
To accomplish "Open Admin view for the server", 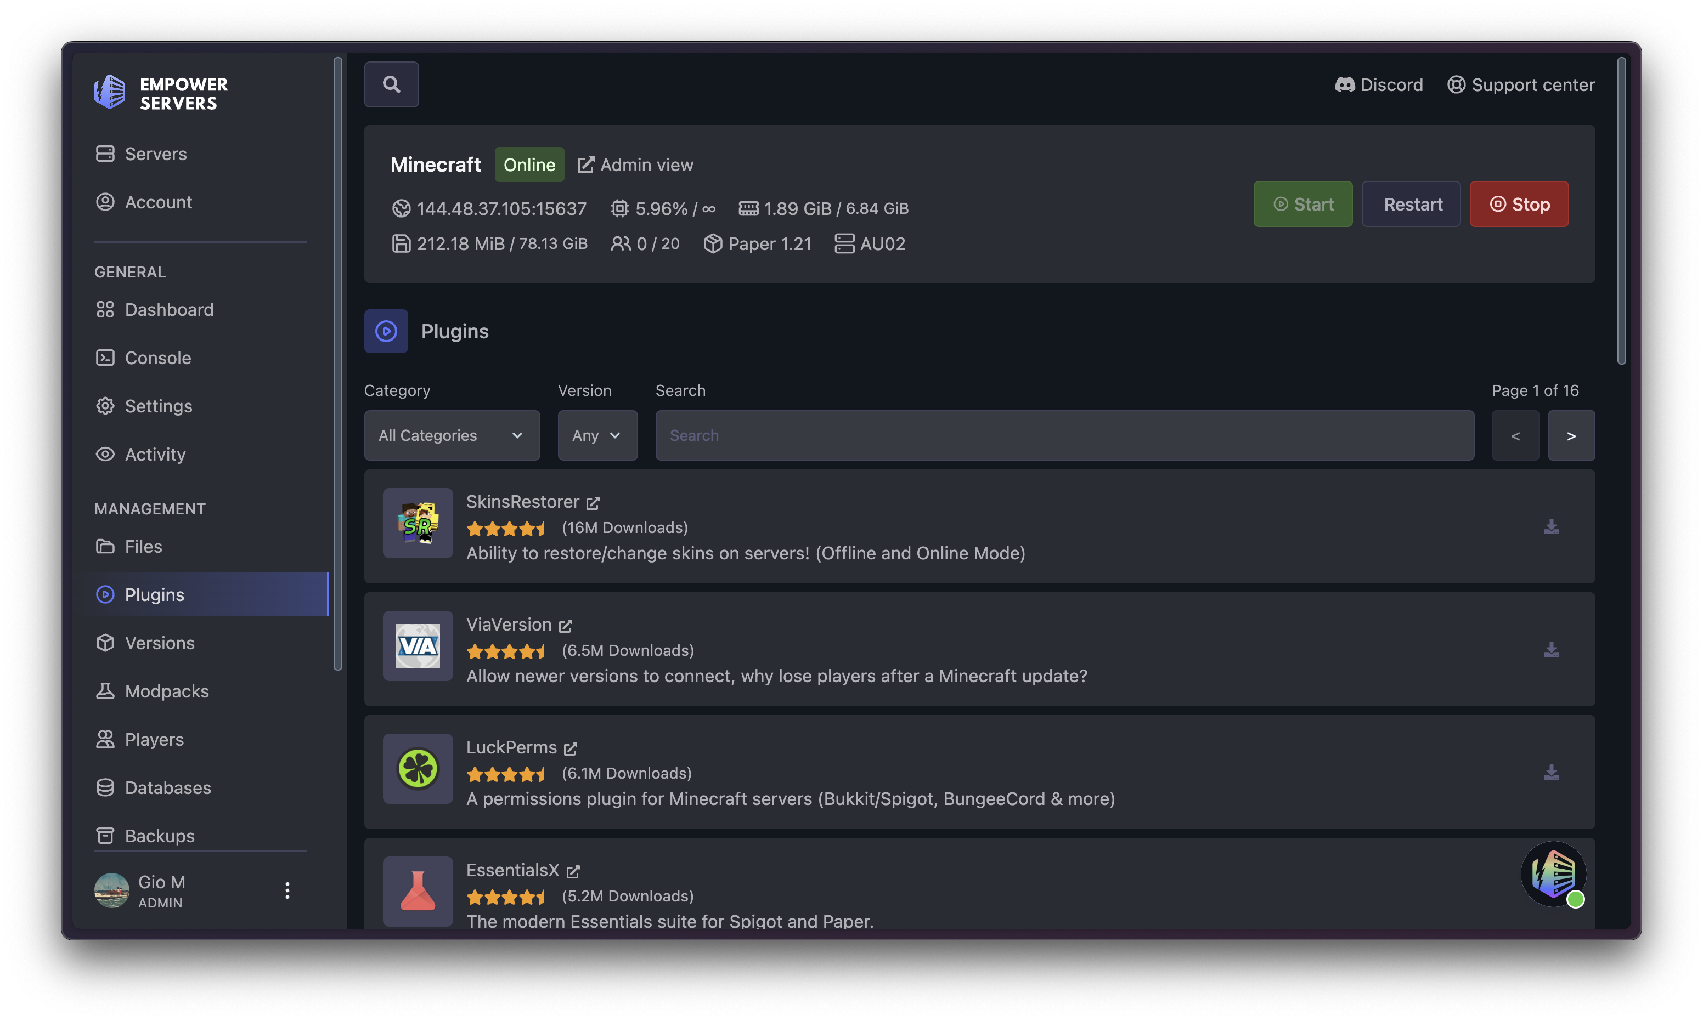I will [x=635, y=165].
